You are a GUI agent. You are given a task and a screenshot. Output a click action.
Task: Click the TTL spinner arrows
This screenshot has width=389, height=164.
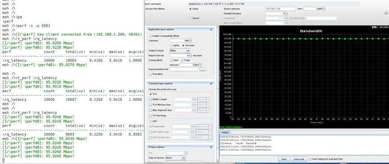[186, 153]
